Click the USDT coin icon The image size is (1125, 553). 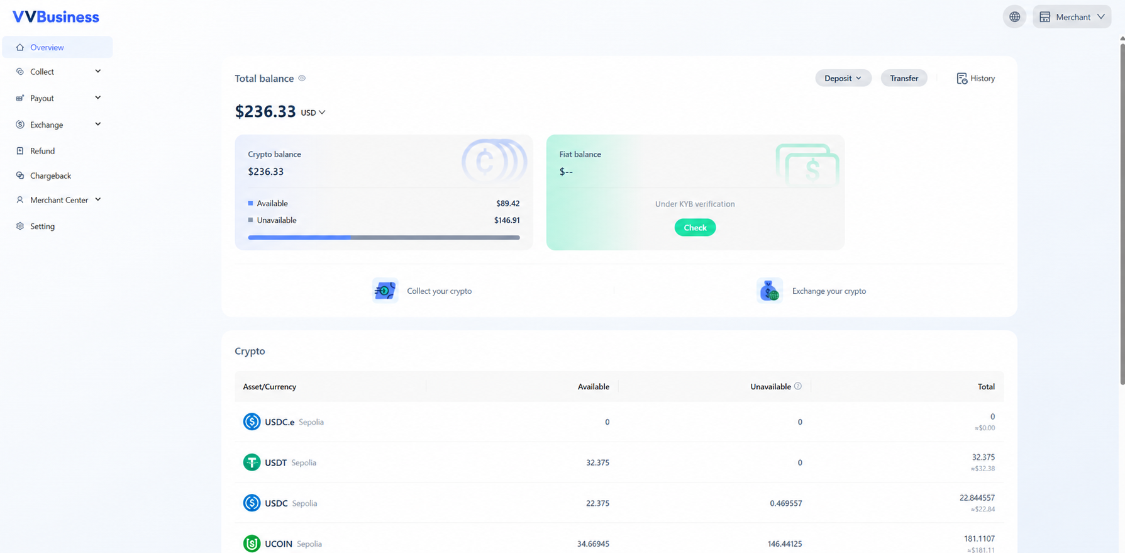pyautogui.click(x=252, y=462)
